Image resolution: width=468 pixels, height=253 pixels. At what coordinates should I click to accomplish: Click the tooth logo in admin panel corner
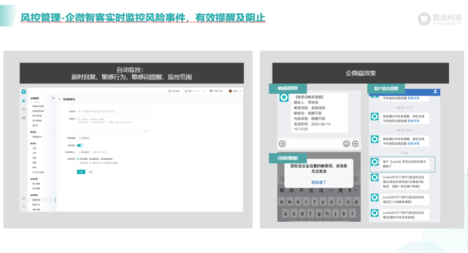click(23, 92)
